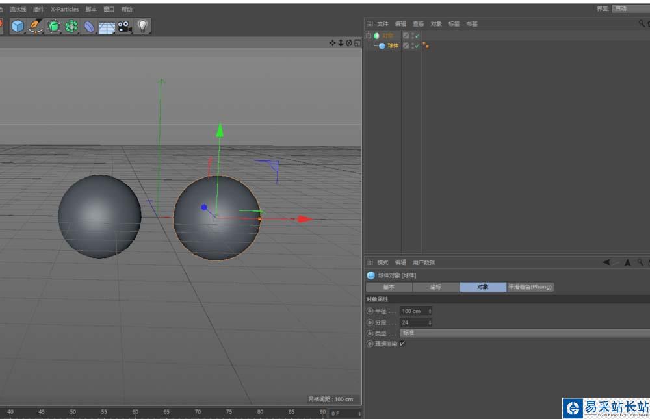Open attribute manager 模式 menu
This screenshot has width=650, height=419.
[383, 262]
